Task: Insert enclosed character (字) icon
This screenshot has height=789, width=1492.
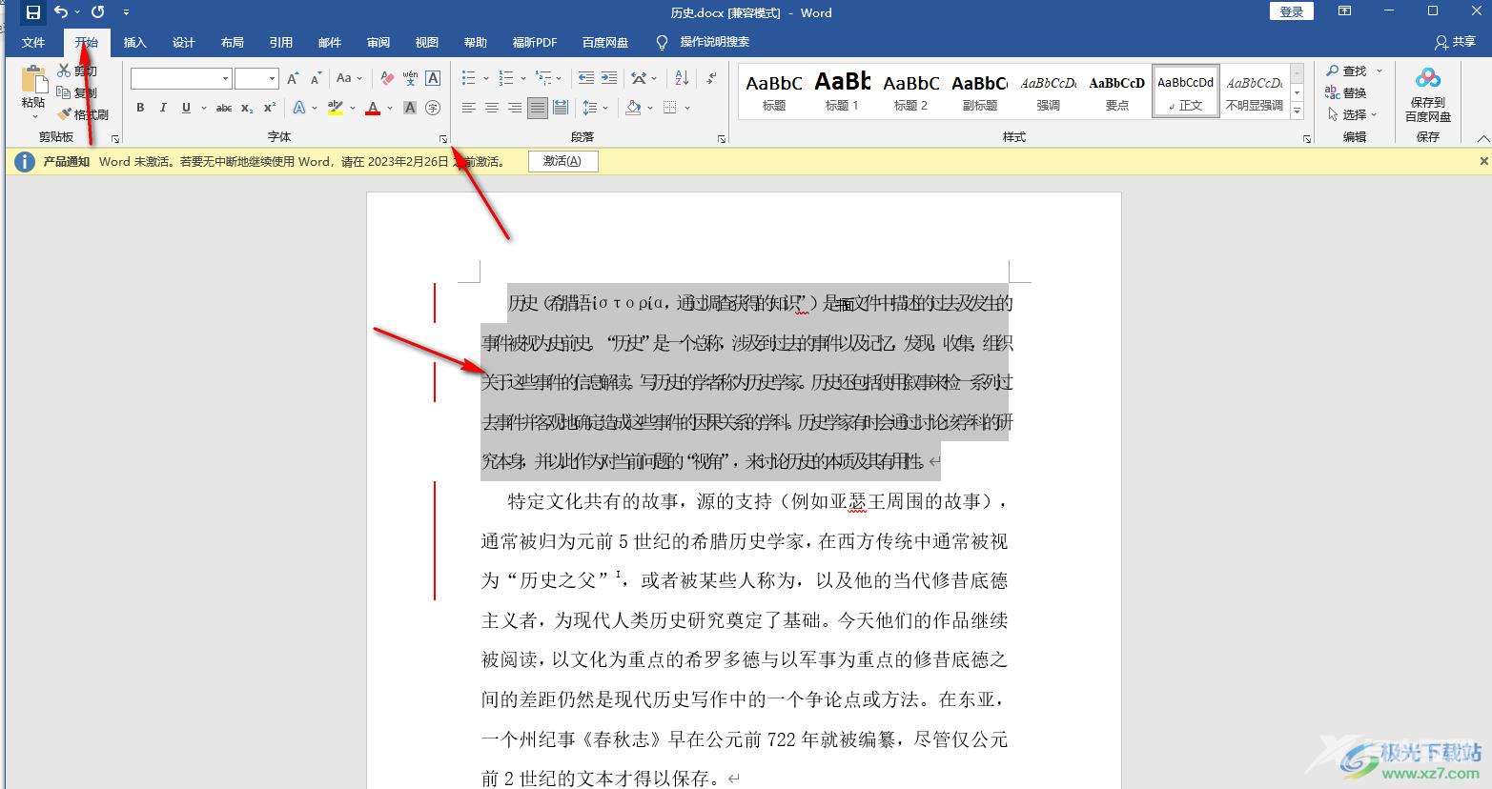Action: point(433,108)
